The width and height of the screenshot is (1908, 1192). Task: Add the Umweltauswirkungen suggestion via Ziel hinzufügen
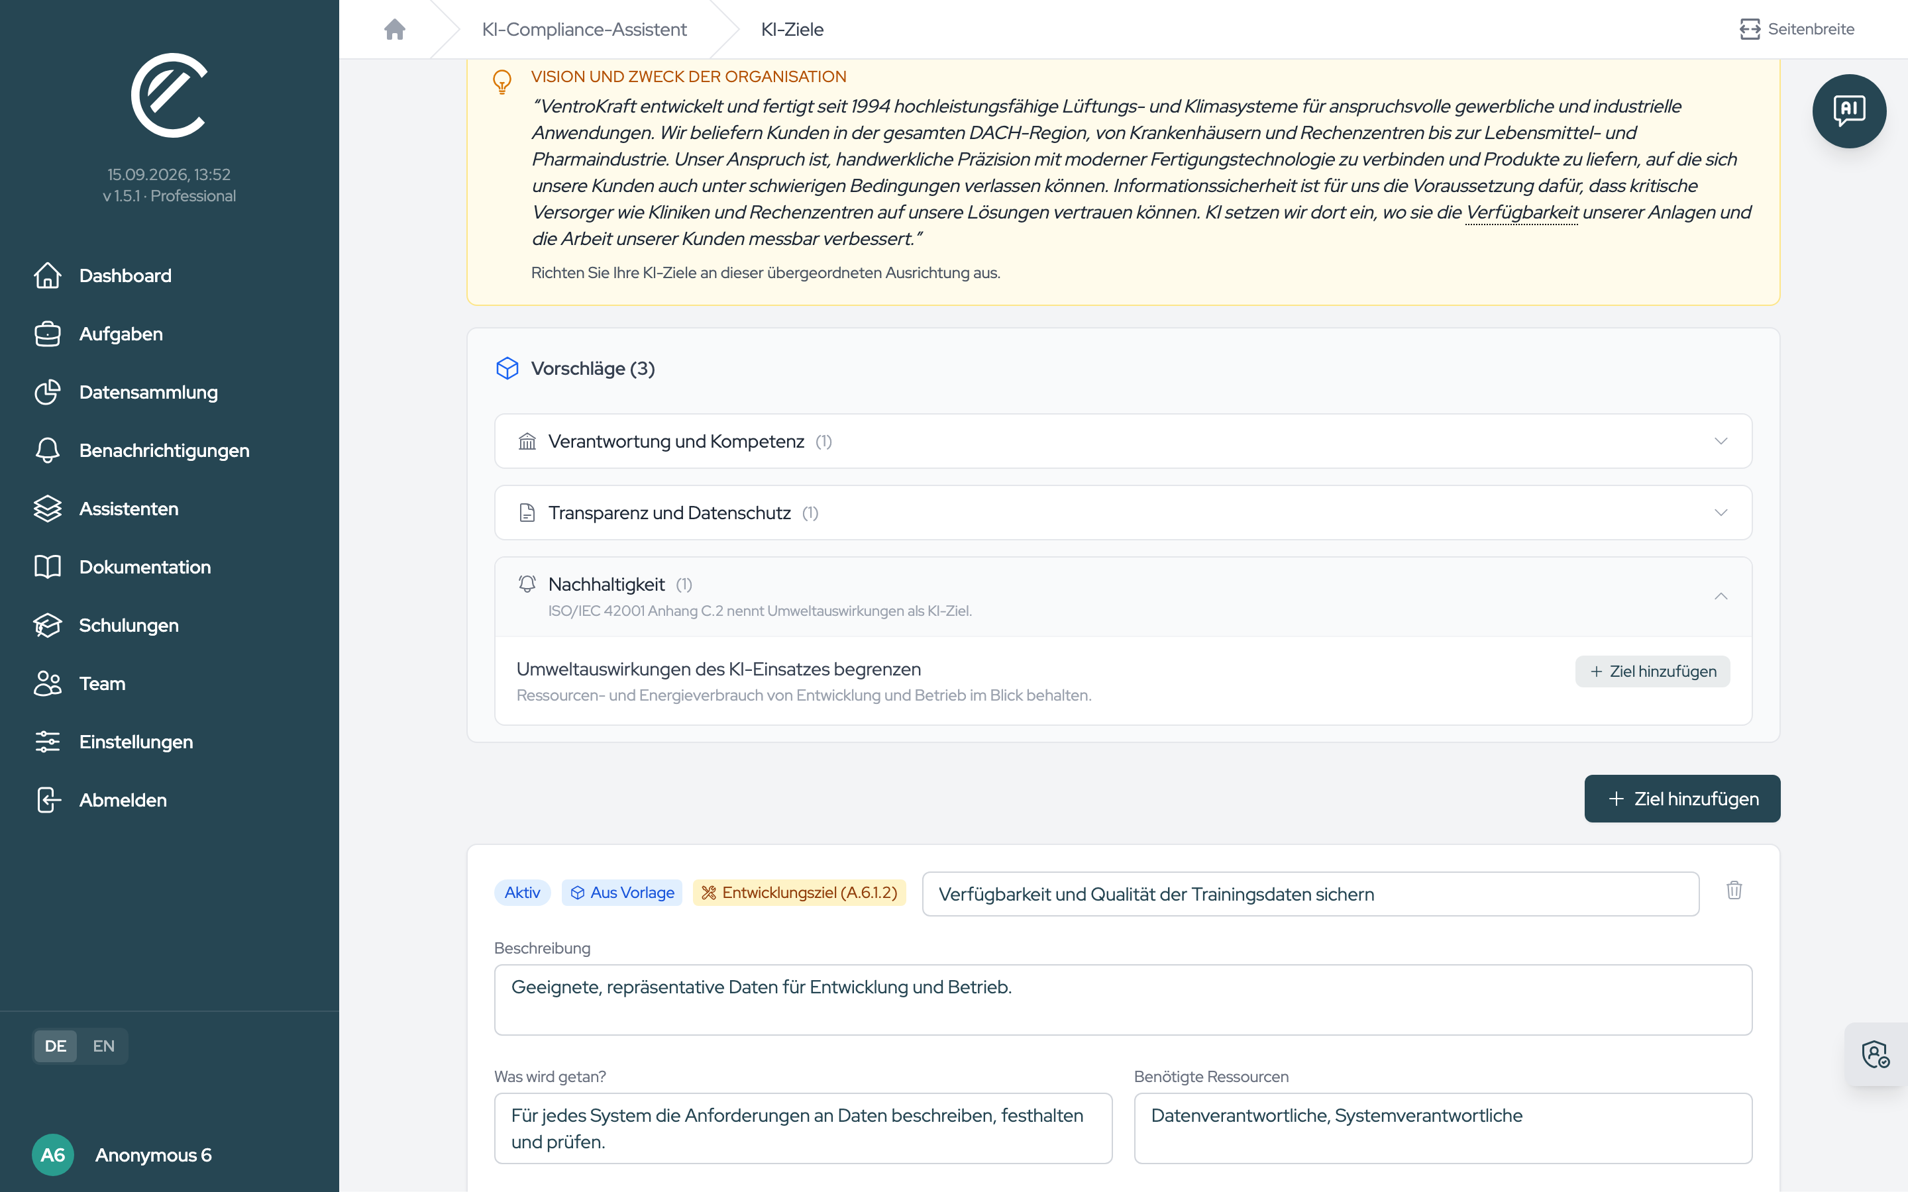point(1652,671)
